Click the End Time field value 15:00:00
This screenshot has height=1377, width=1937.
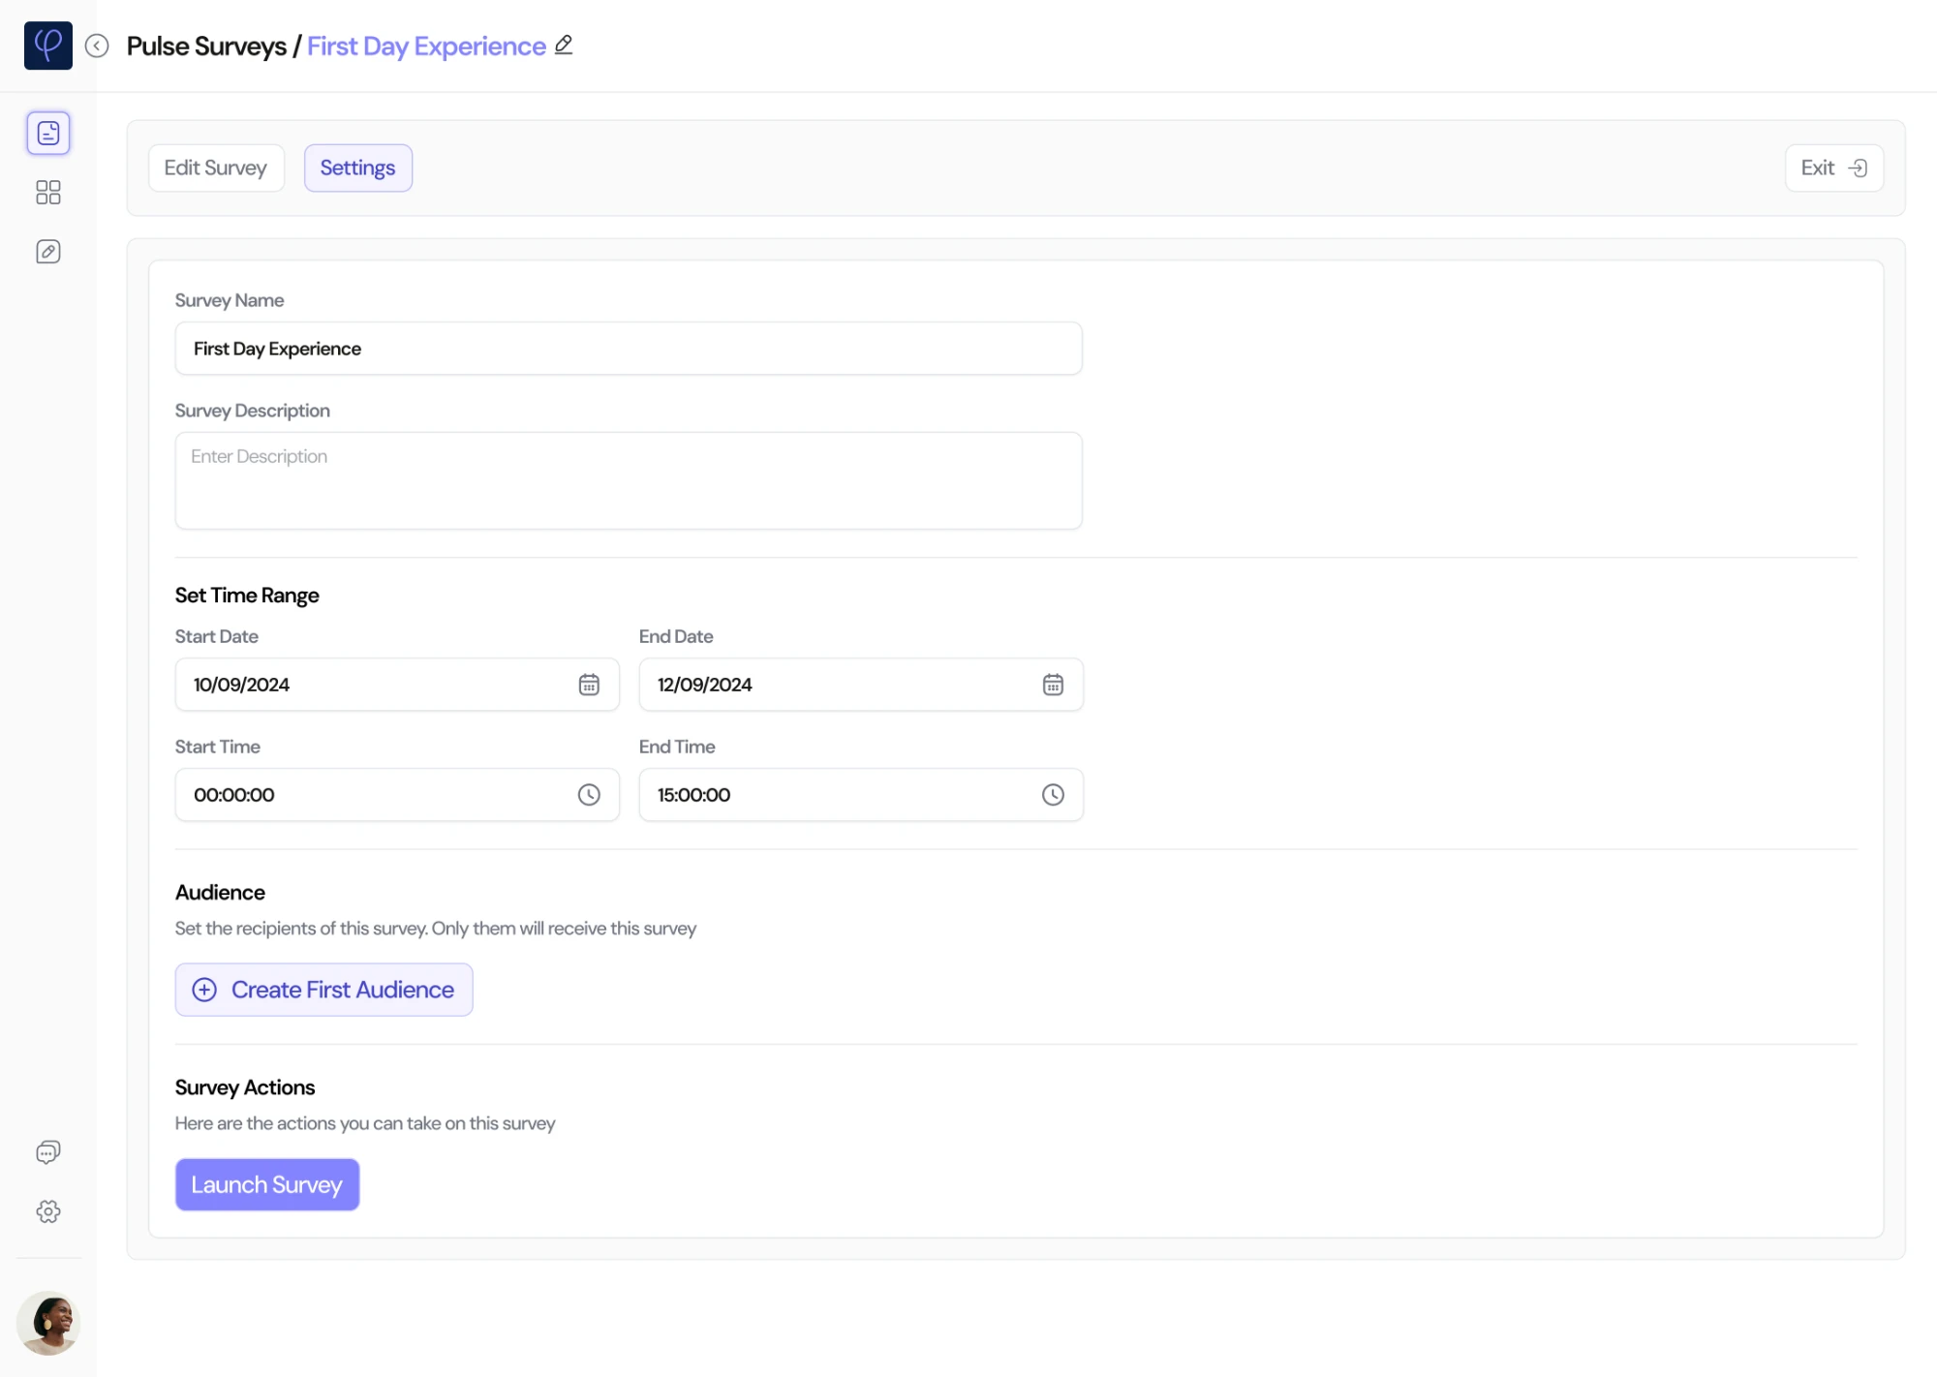click(x=694, y=795)
